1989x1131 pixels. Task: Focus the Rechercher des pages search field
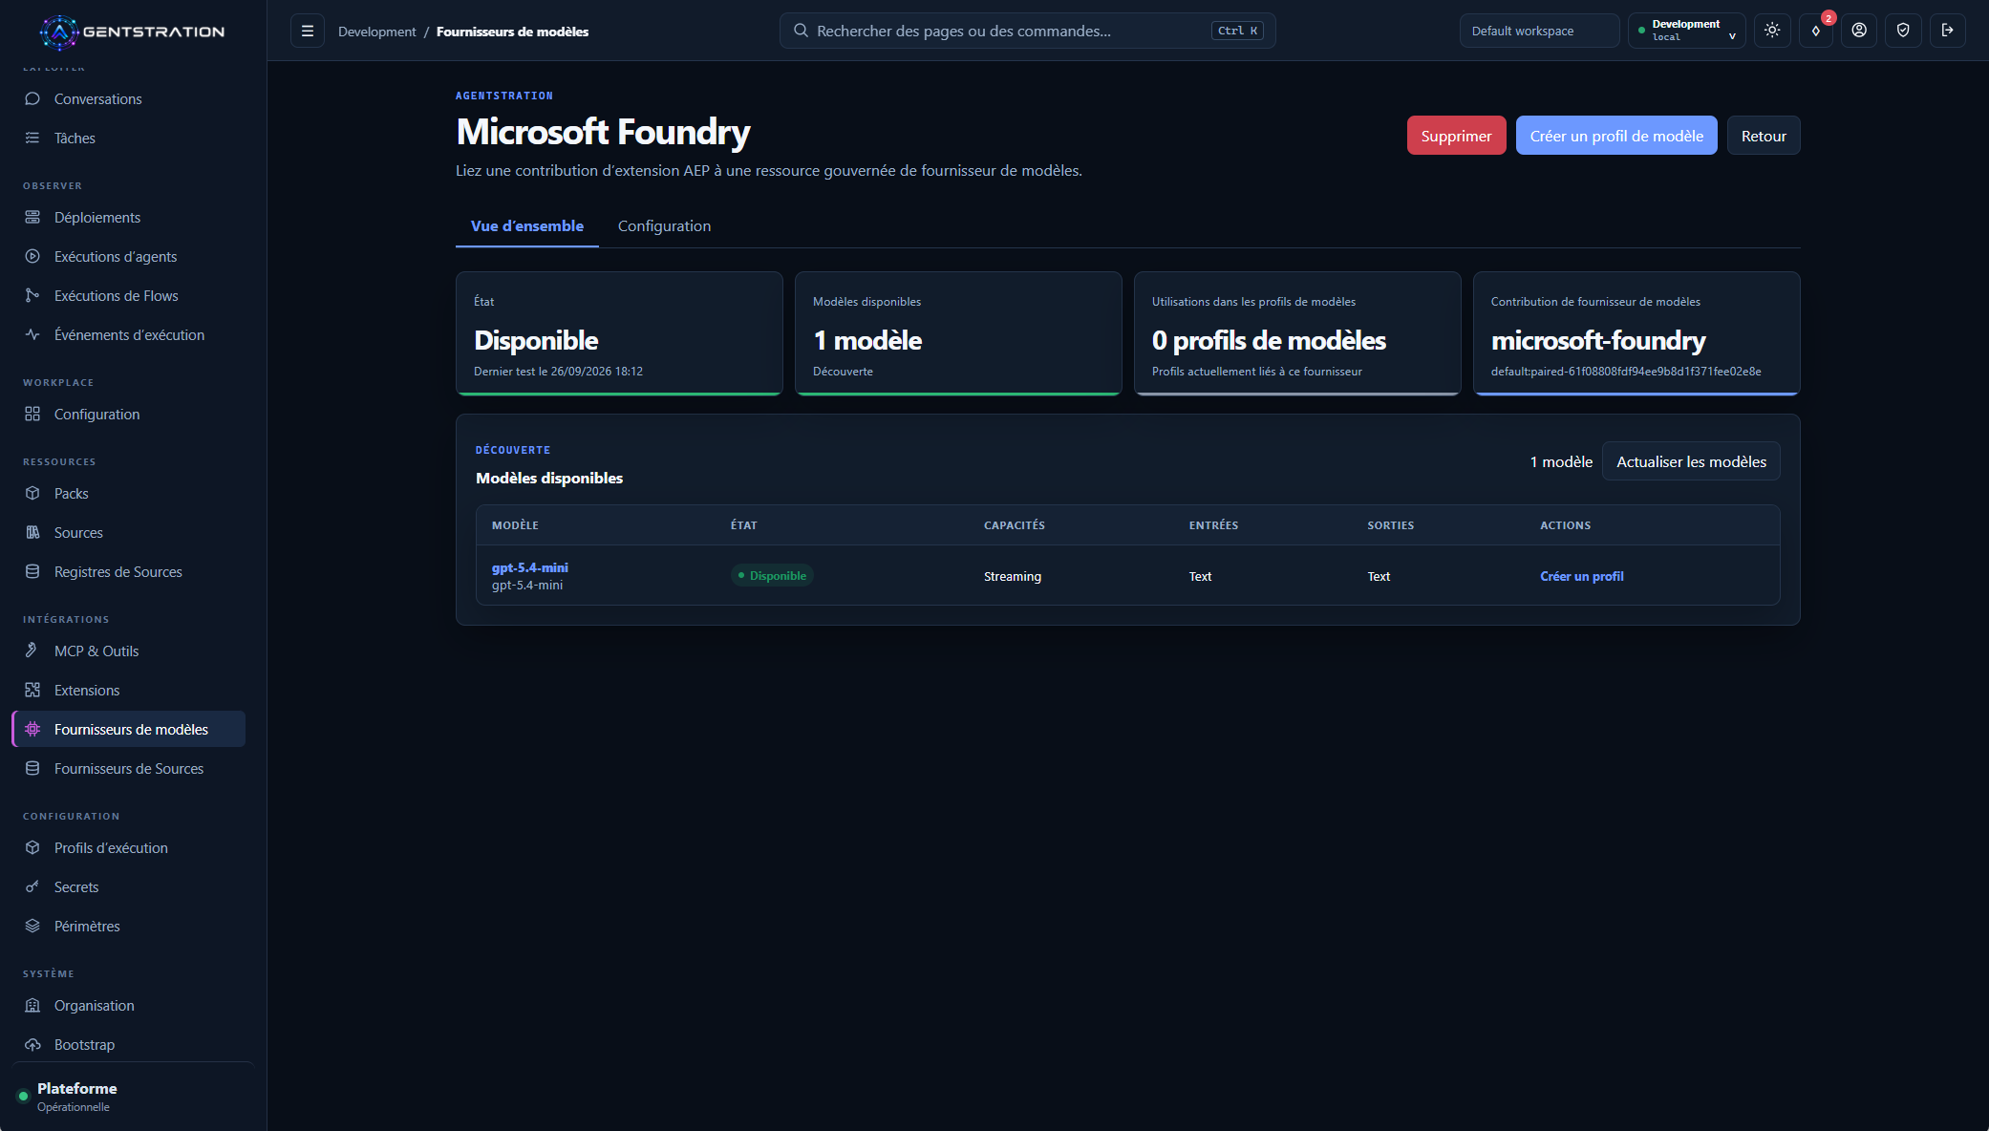click(1027, 31)
